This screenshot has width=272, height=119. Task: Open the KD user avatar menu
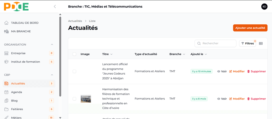click(264, 6)
